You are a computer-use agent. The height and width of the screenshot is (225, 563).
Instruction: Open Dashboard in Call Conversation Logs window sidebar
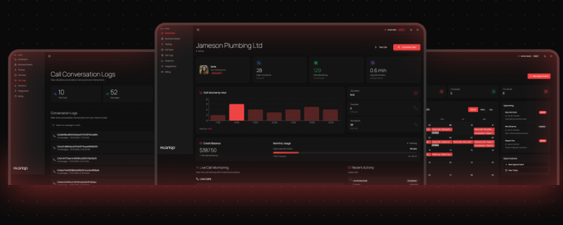[23, 59]
